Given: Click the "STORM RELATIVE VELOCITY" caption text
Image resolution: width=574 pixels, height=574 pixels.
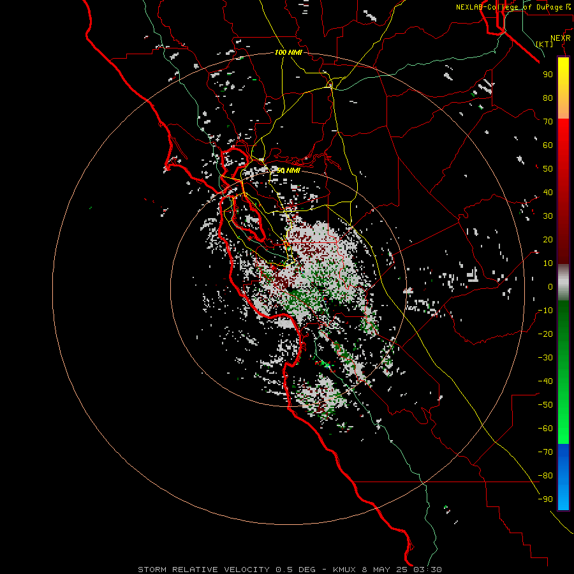Looking at the screenshot, I should (204, 570).
